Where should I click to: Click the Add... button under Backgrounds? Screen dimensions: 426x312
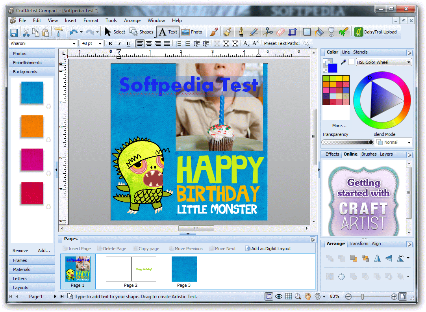tap(44, 251)
